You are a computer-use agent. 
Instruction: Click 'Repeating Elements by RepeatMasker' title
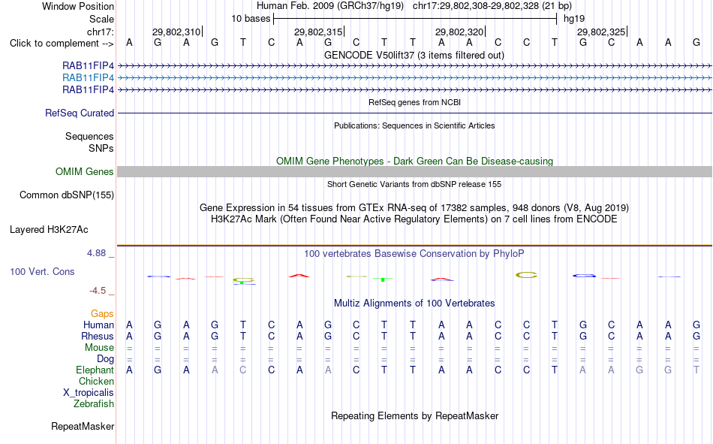414,415
